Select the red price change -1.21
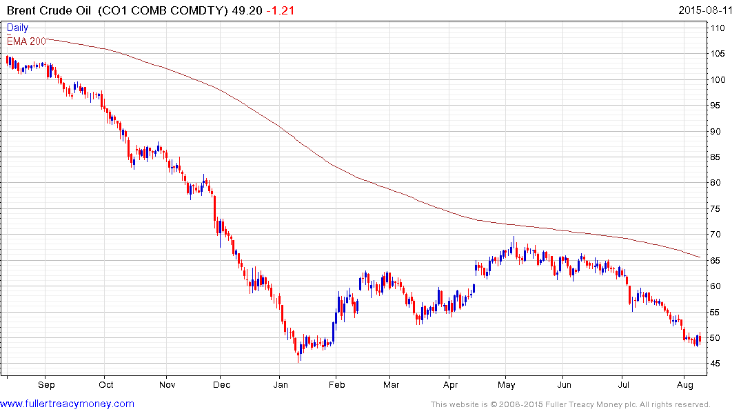The height and width of the screenshot is (414, 741). pyautogui.click(x=281, y=10)
